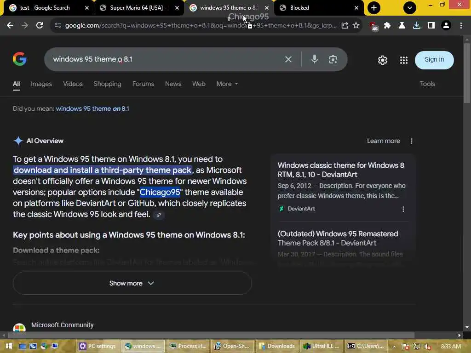Image resolution: width=471 pixels, height=353 pixels.
Task: Click the horizontal scrollbar at page bottom
Action: click(211, 335)
